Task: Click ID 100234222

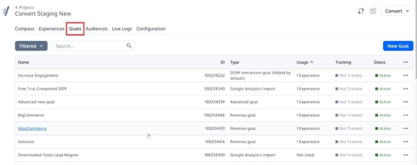Action: coord(215,75)
